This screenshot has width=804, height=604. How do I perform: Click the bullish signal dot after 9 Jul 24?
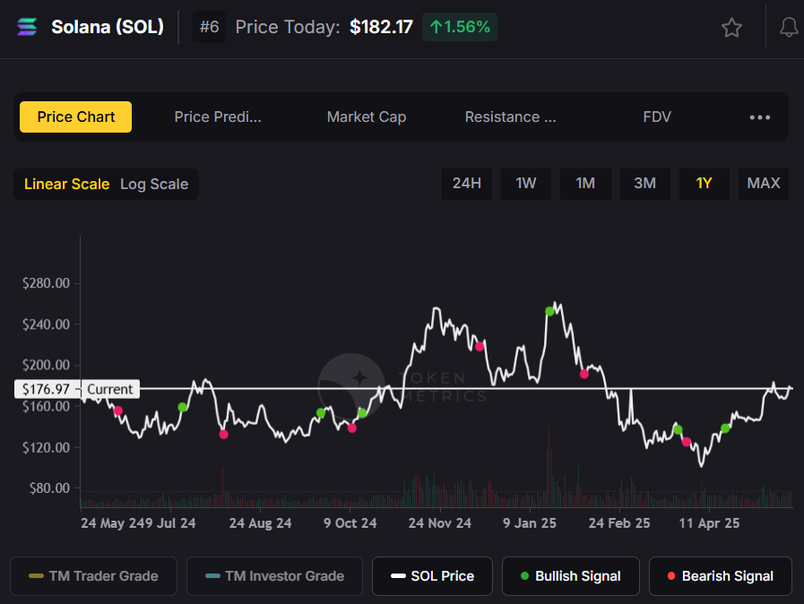click(183, 407)
